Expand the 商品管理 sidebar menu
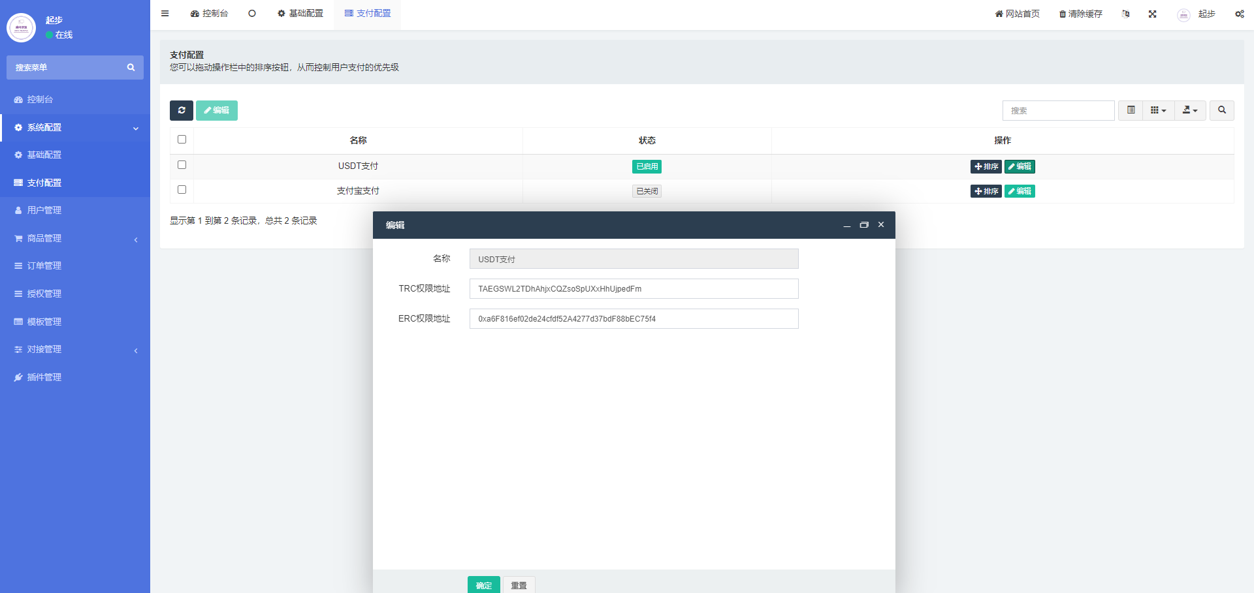Image resolution: width=1254 pixels, height=593 pixels. 75,239
